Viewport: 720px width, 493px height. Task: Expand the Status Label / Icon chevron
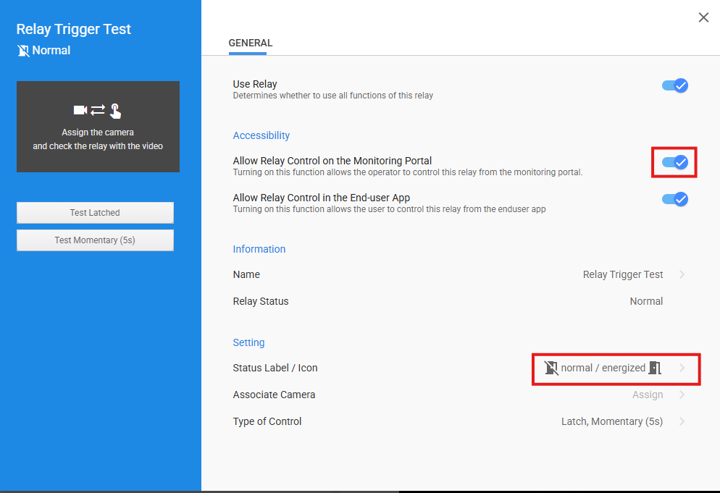click(682, 368)
